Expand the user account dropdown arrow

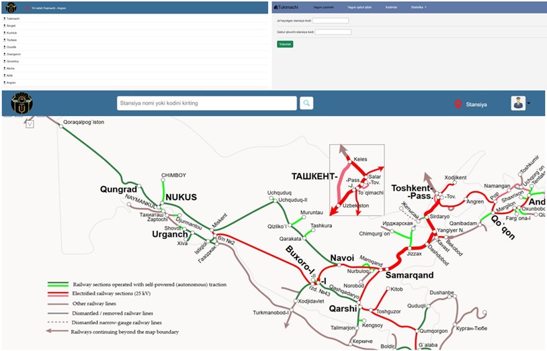click(x=529, y=103)
